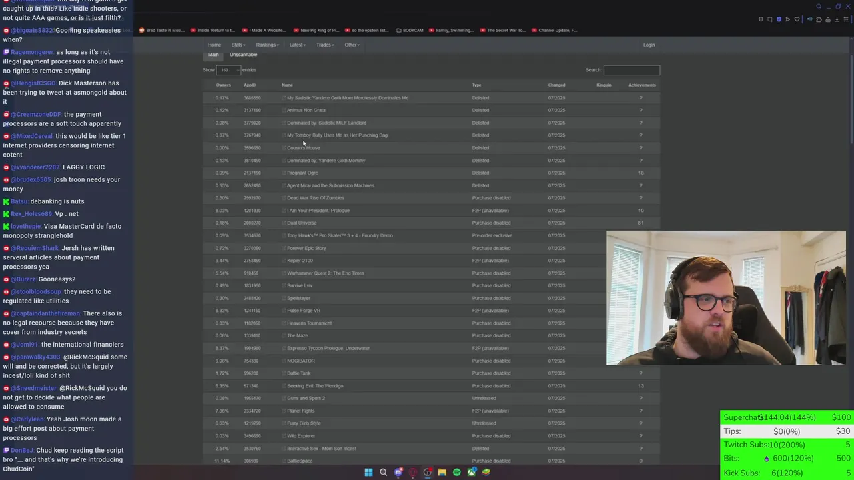
Task: Click the Login link in the navbar
Action: [649, 45]
